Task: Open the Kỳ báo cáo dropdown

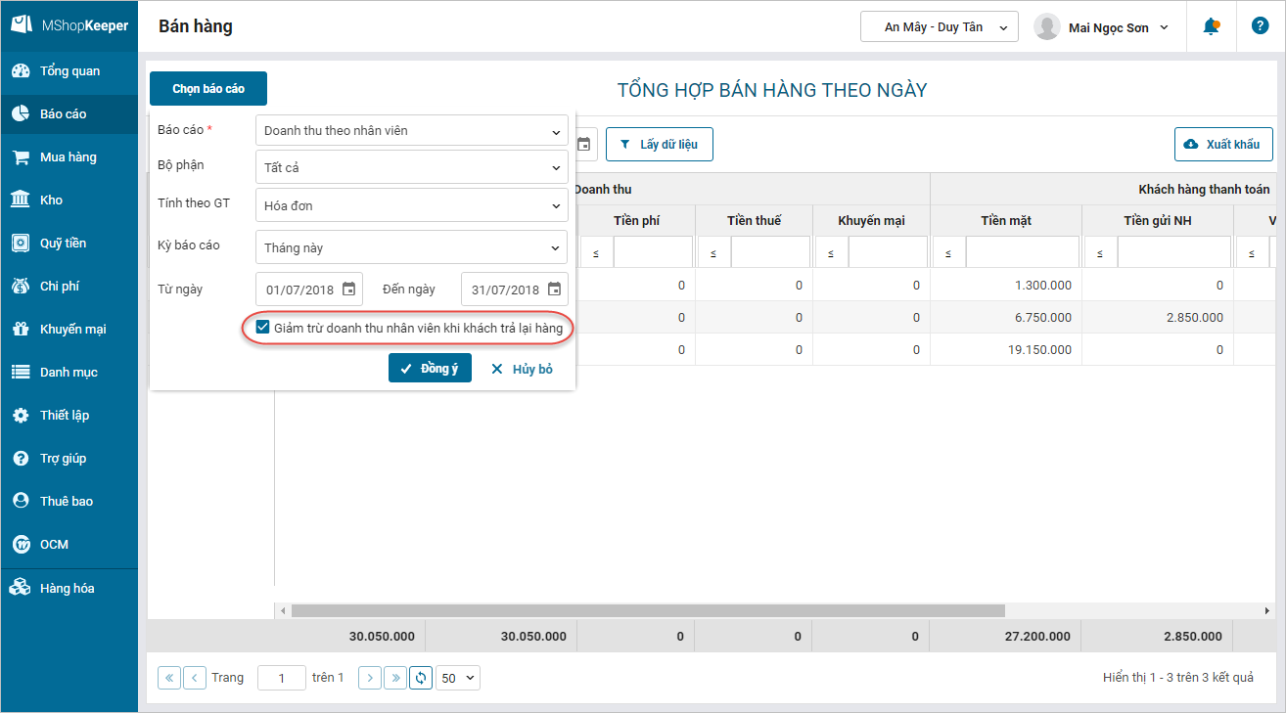Action: [x=411, y=247]
